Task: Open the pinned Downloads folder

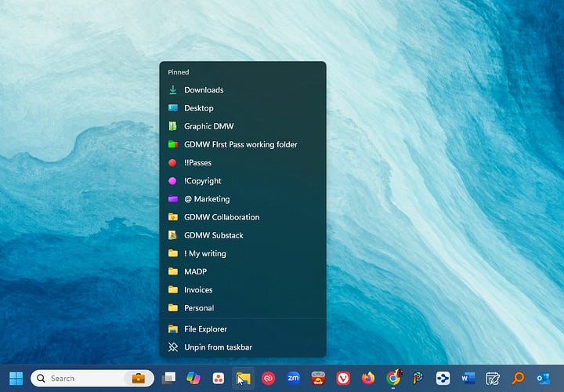Action: (x=243, y=90)
